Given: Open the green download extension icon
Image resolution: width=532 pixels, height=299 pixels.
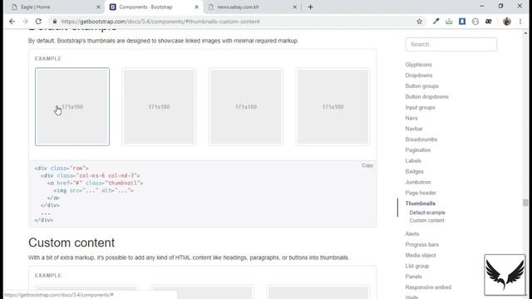Looking at the screenshot, I should click(449, 22).
